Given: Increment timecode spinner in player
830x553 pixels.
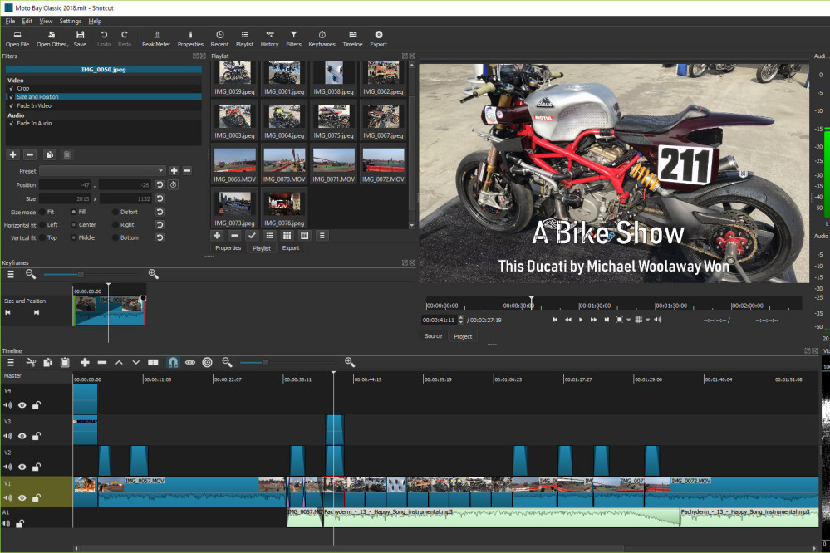Looking at the screenshot, I should (x=460, y=317).
